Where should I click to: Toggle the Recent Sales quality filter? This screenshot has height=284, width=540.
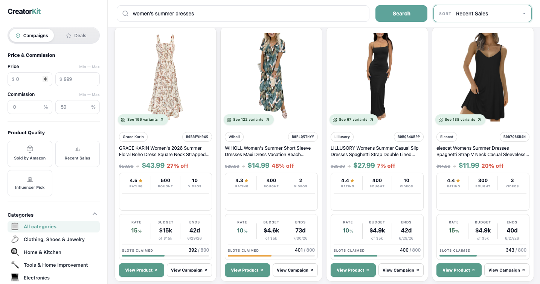click(78, 153)
